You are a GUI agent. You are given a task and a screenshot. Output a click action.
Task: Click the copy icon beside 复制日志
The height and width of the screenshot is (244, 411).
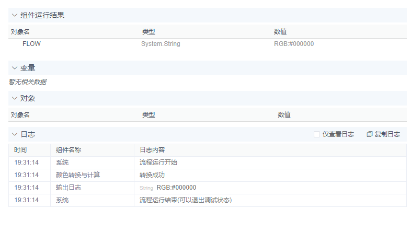click(x=370, y=134)
